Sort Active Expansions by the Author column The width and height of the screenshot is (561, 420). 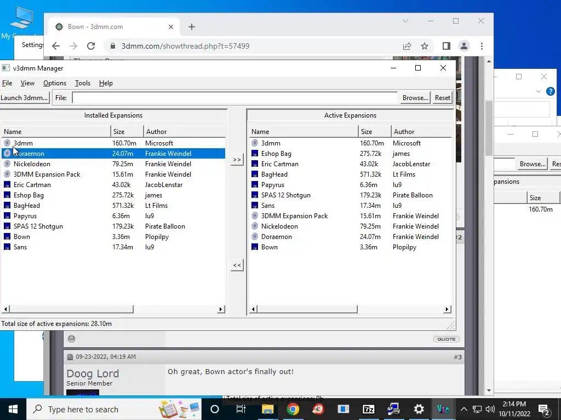[421, 131]
